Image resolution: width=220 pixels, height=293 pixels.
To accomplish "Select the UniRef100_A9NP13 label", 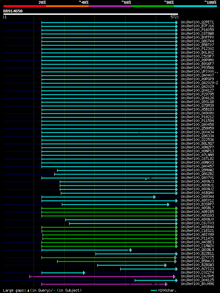I will click(x=197, y=151).
